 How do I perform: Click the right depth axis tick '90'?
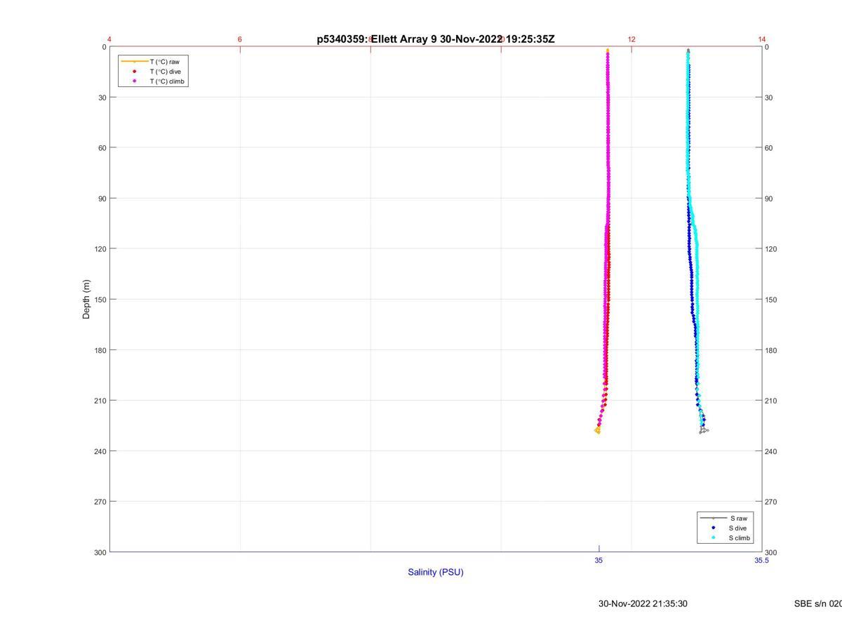[x=769, y=199]
